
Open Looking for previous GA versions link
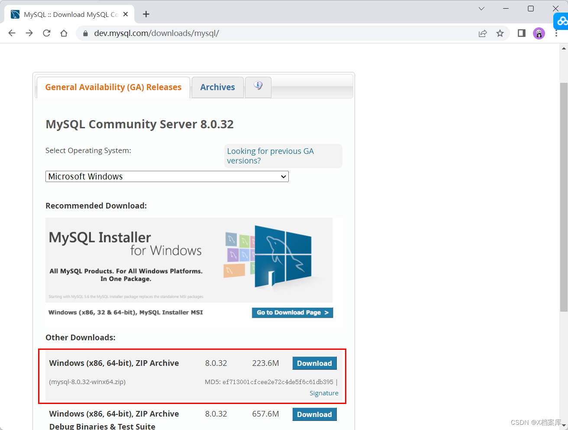tap(271, 156)
